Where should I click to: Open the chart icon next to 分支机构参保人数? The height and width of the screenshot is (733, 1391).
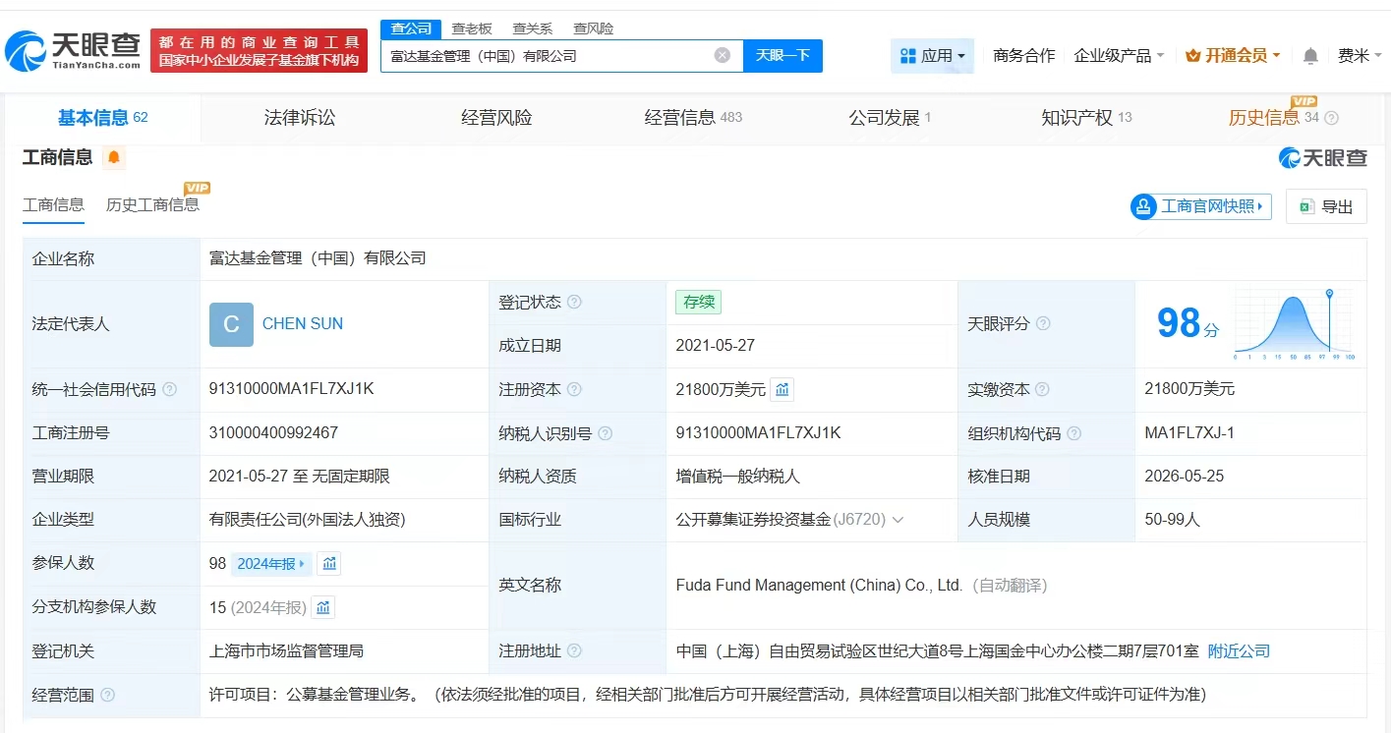(323, 607)
